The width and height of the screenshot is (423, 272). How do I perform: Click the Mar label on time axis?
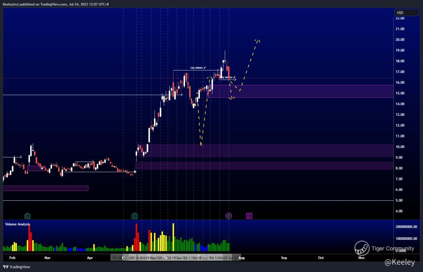(x=48, y=258)
